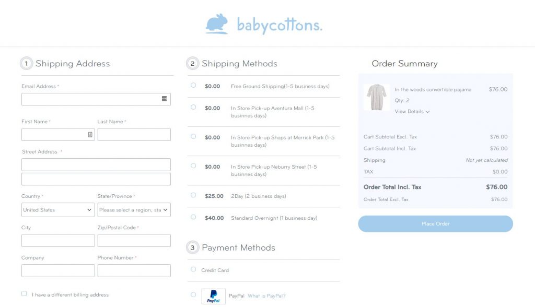
Task: Click the 'Not yet calculated' shipping value
Action: [486, 160]
